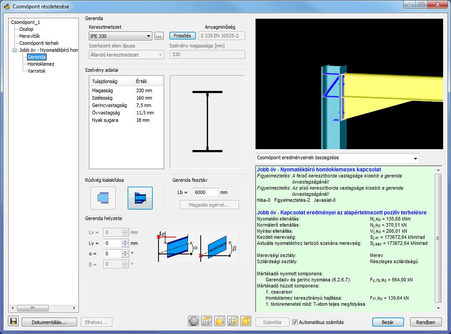This screenshot has height=334, width=451.
Task: Click the Szelvény magassága field showing 330
Action: coord(207,54)
